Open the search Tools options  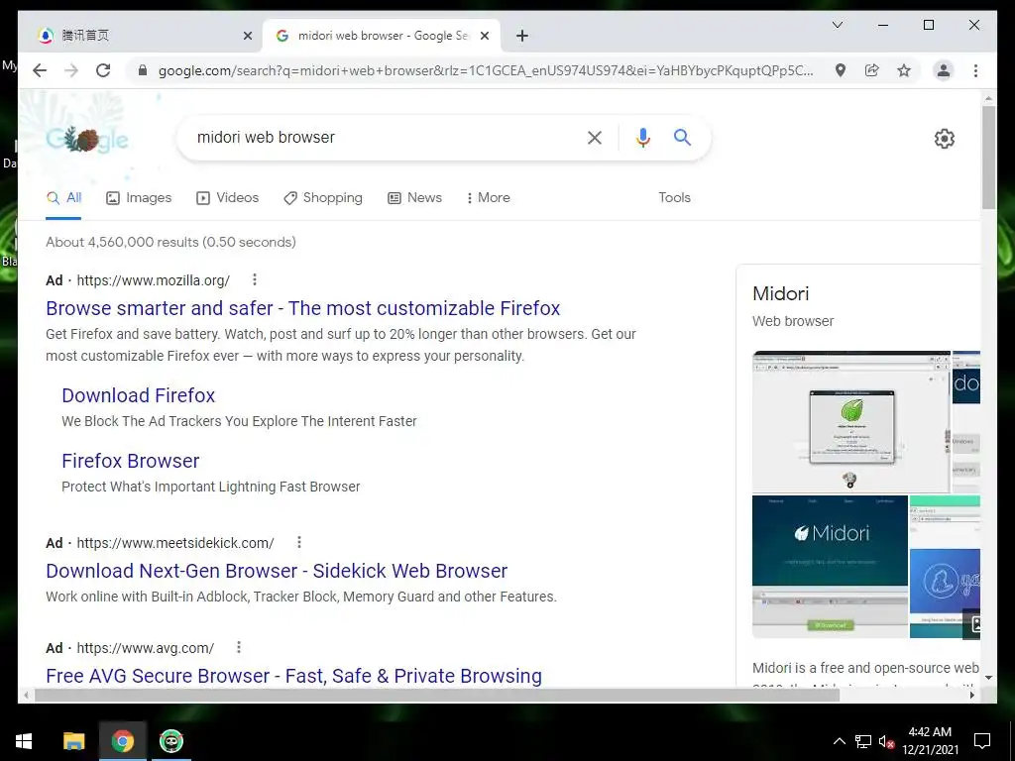pos(674,197)
